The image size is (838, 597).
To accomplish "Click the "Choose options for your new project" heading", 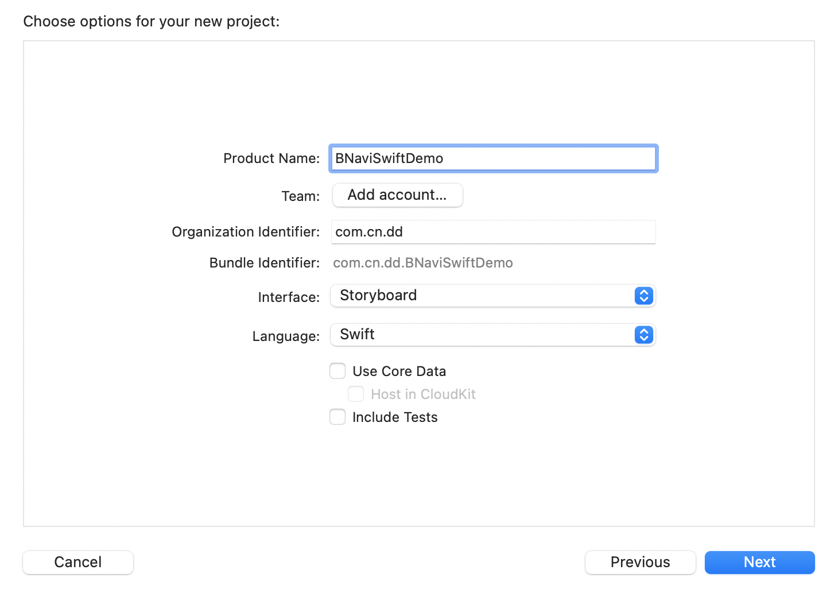I will click(x=152, y=21).
